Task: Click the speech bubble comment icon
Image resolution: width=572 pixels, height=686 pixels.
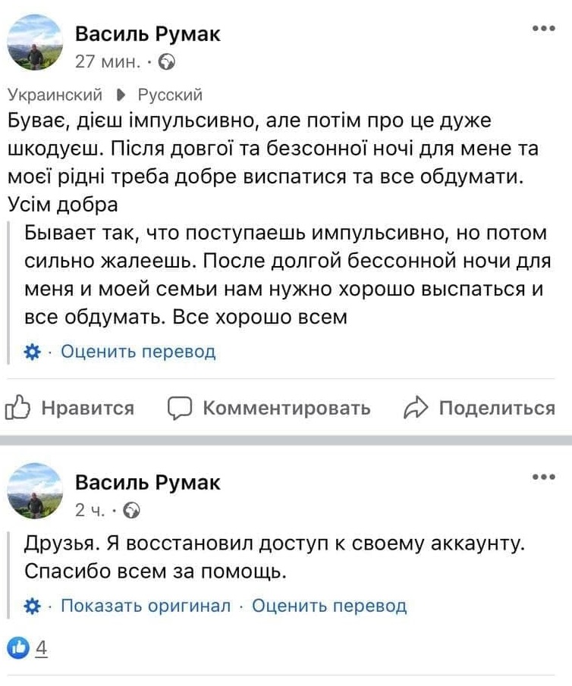Action: tap(179, 409)
